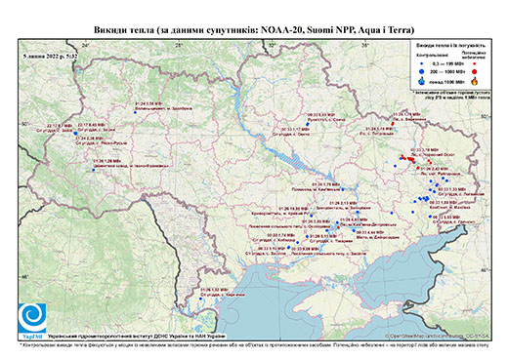Select the blue marker near Суми label
Screen dimensions: 508x359
coord(308,124)
